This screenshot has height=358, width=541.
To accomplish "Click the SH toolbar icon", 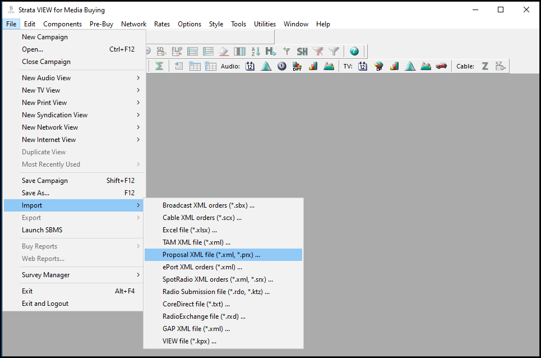I will [x=303, y=51].
